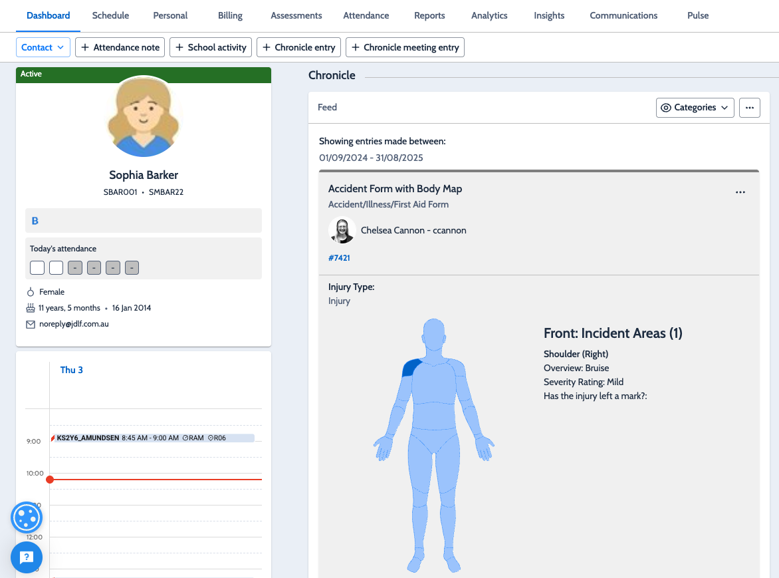Open the Categories visibility dropdown
This screenshot has height=578, width=779.
695,108
